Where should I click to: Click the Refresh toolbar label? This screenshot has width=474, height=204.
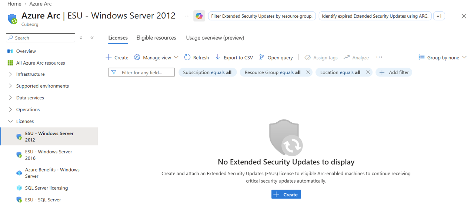coord(201,58)
